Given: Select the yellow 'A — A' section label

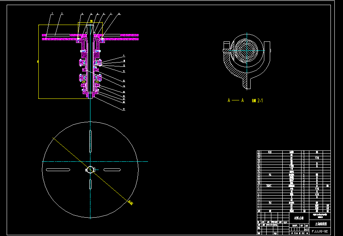Looking at the screenshot, I should [236, 100].
